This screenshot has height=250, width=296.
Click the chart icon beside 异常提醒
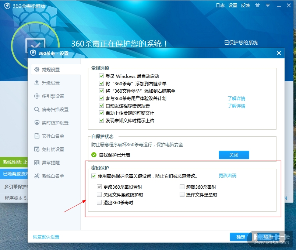(x=36, y=162)
